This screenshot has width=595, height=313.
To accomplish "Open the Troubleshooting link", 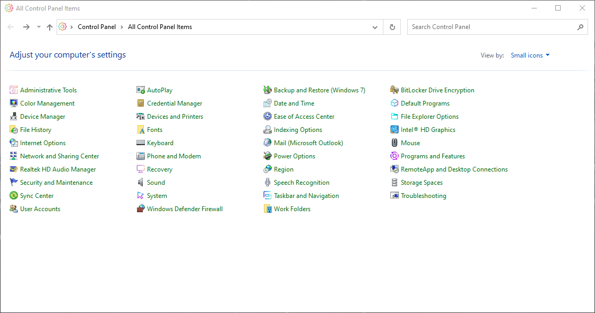I will point(424,196).
